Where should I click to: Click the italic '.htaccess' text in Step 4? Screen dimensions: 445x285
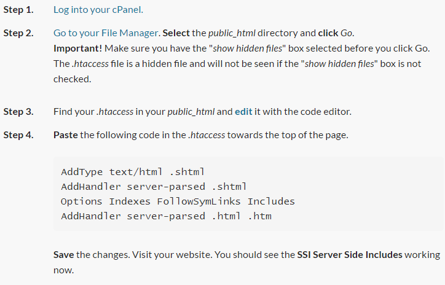[208, 135]
